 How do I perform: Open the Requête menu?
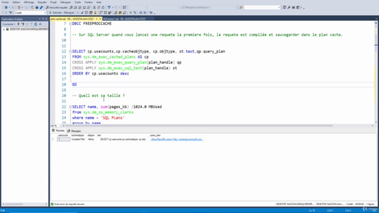[42, 2]
